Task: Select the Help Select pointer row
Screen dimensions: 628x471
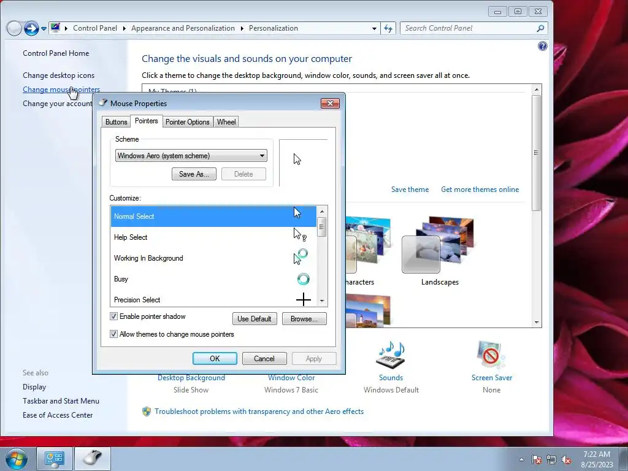Action: click(x=213, y=237)
